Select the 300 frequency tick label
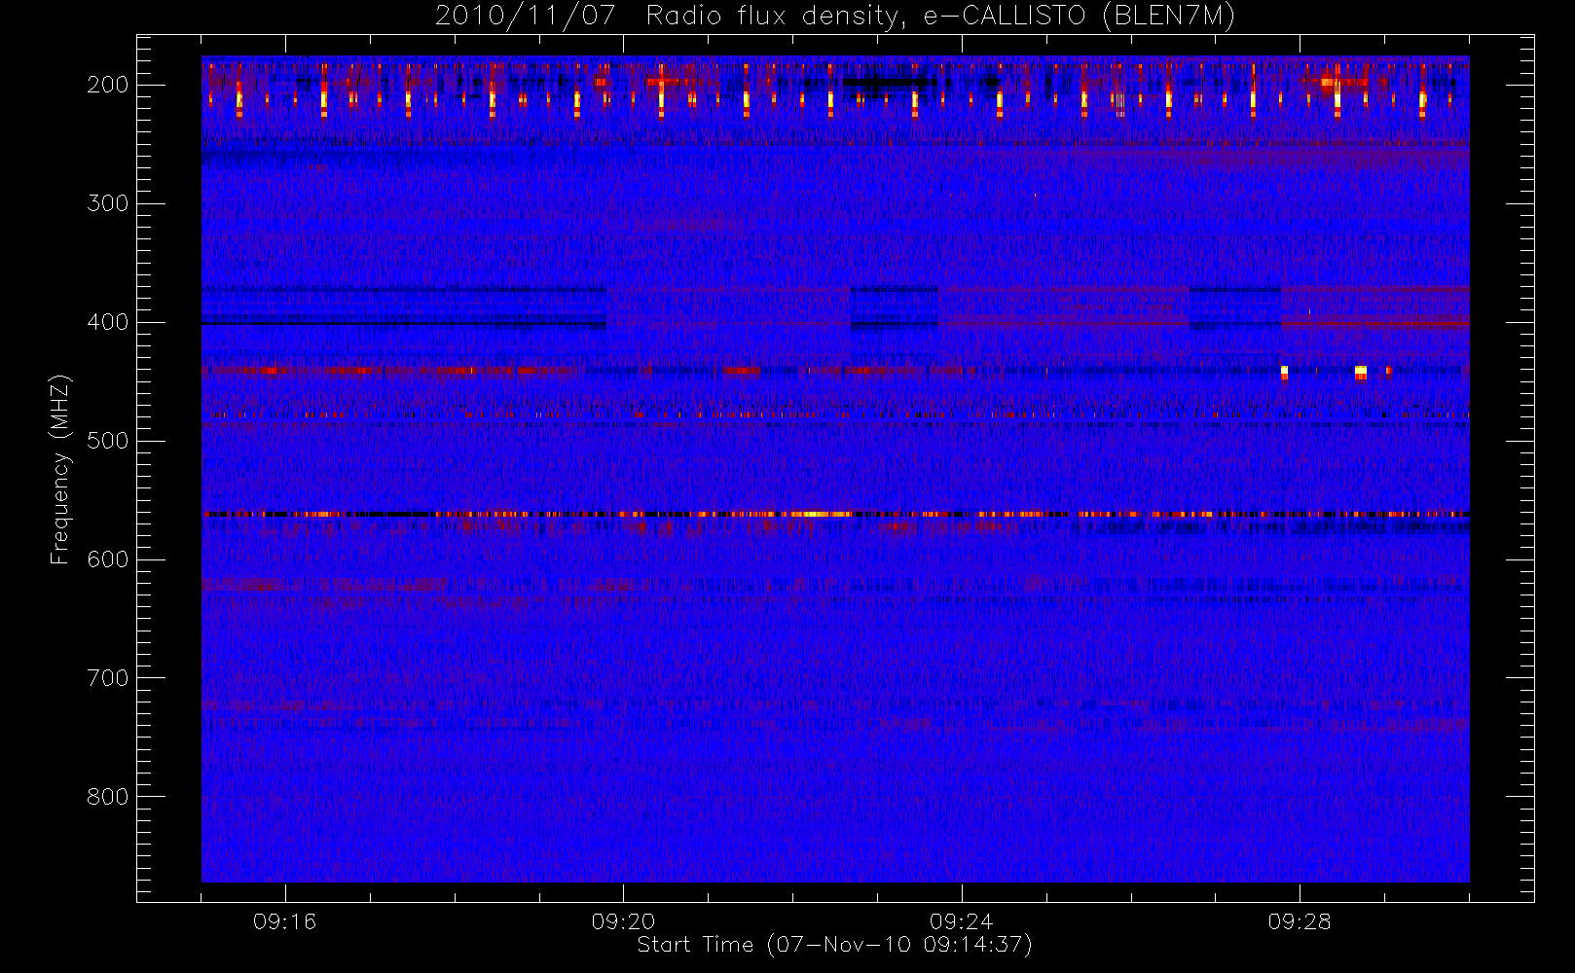The width and height of the screenshot is (1575, 973). (108, 203)
